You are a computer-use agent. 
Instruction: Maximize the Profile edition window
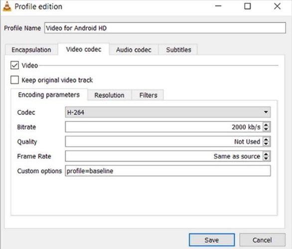(x=247, y=6)
